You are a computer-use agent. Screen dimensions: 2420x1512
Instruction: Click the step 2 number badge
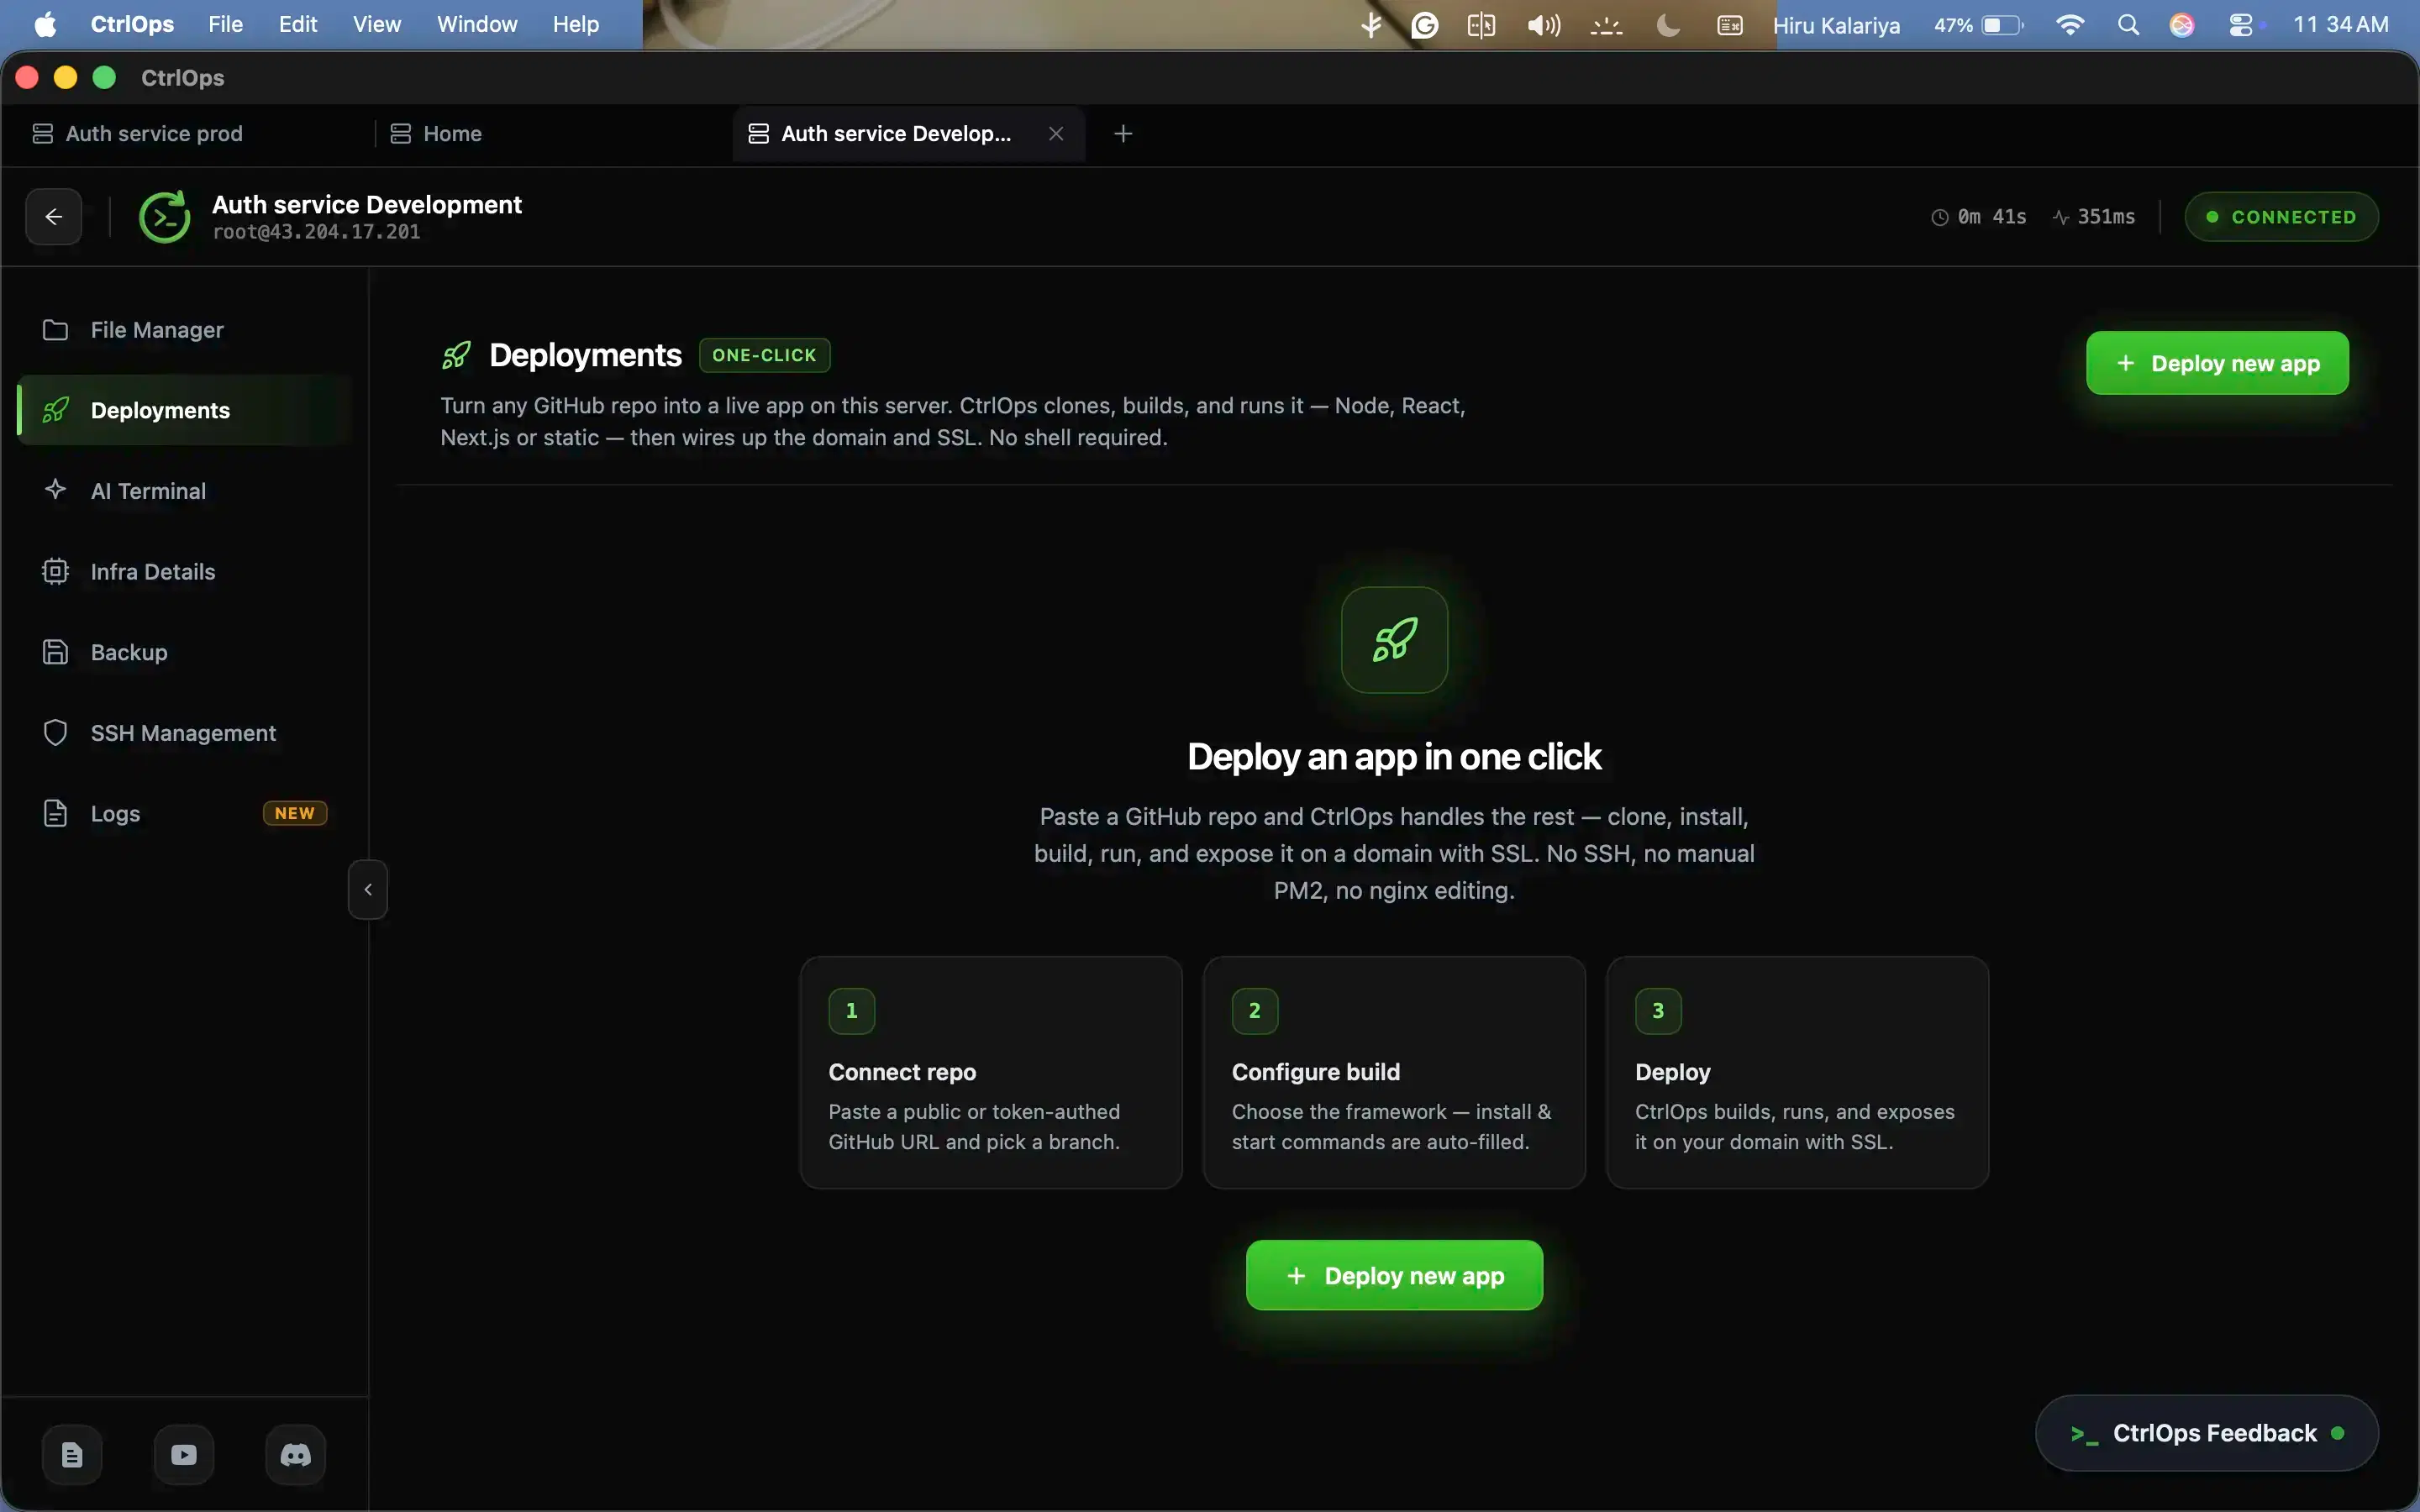pyautogui.click(x=1255, y=1011)
